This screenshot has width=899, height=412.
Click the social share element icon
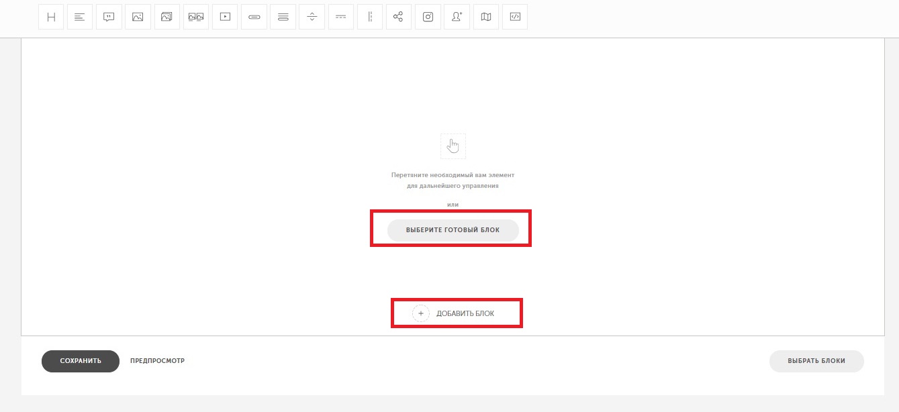tap(399, 17)
